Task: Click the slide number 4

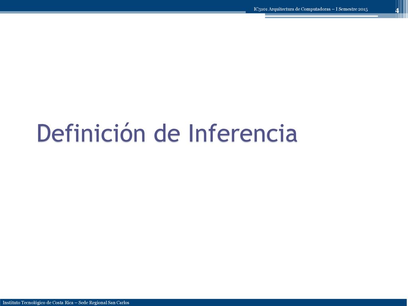Action: [x=397, y=11]
